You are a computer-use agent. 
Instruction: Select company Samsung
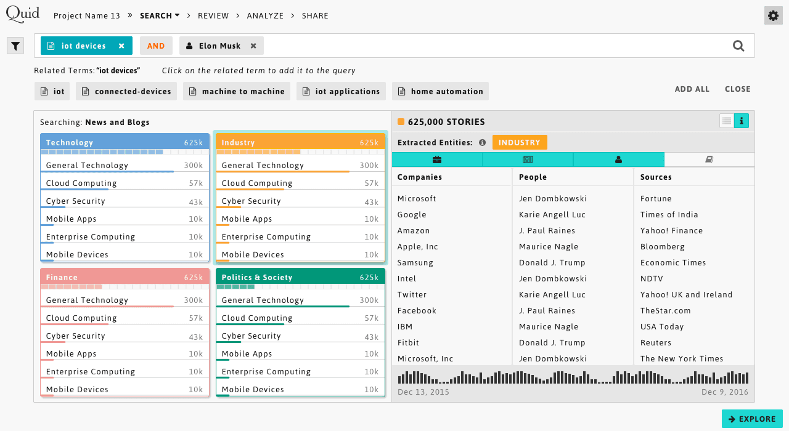point(415,262)
